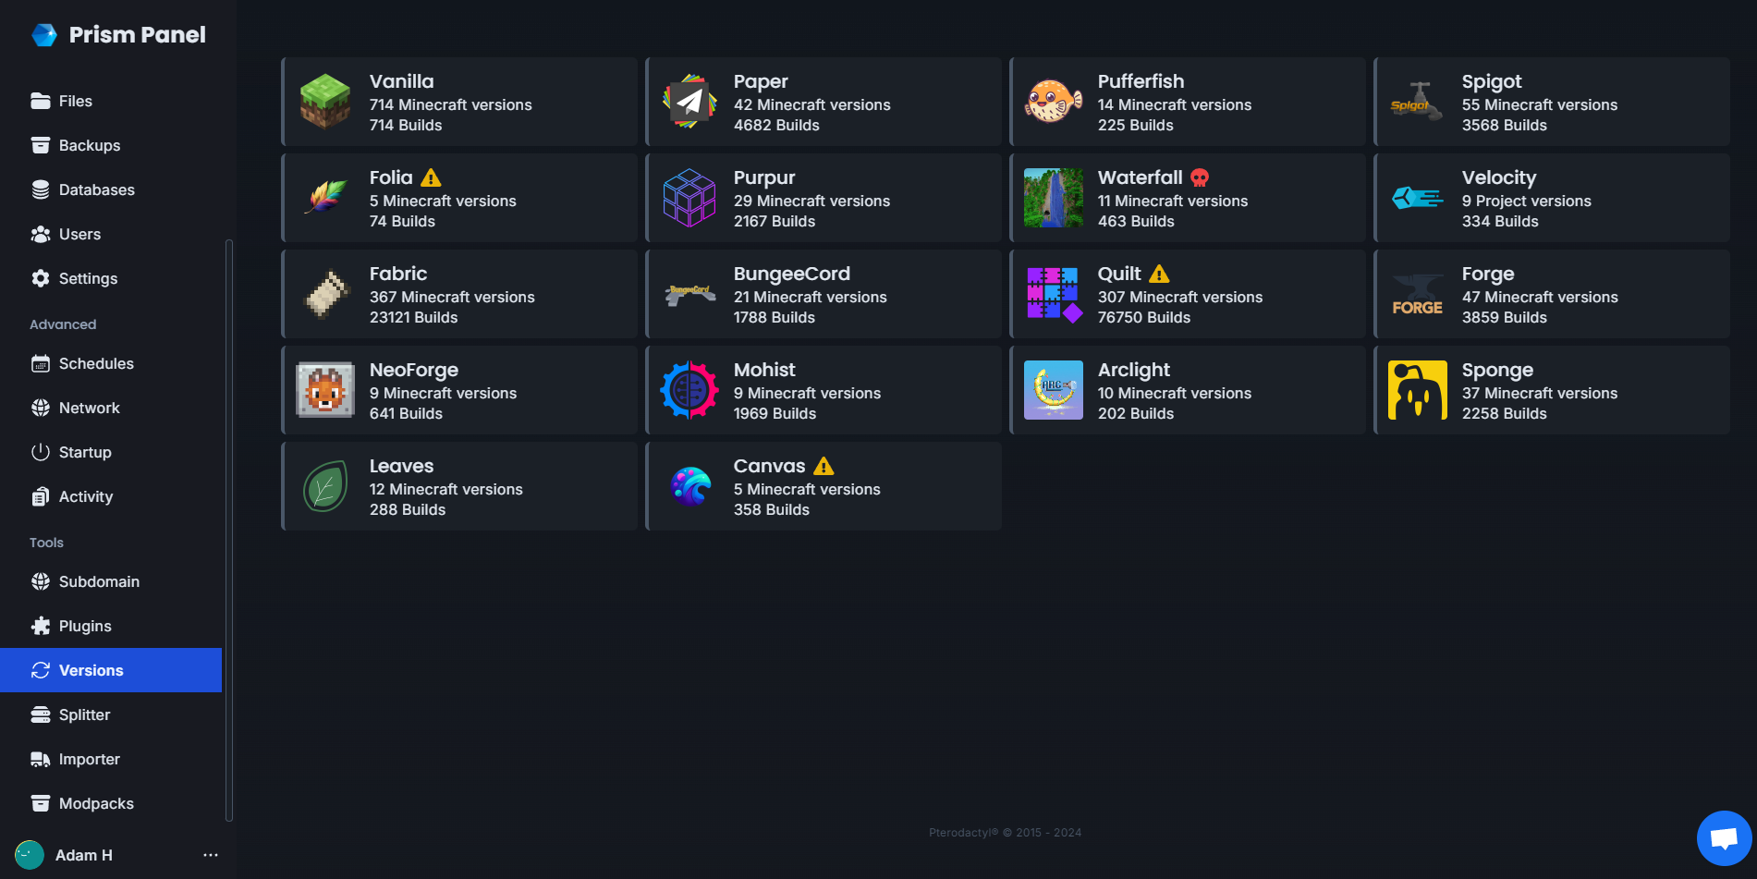Select the Fabric cloth roll icon

click(325, 294)
